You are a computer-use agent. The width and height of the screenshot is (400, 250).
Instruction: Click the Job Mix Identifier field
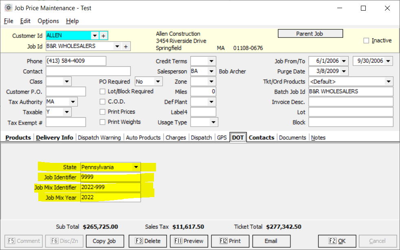click(110, 187)
